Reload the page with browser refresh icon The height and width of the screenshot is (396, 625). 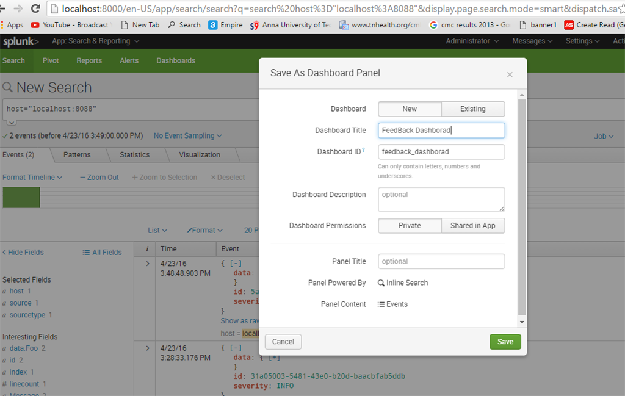click(35, 9)
